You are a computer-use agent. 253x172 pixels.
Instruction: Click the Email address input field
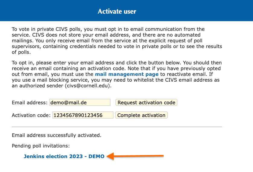click(x=80, y=102)
